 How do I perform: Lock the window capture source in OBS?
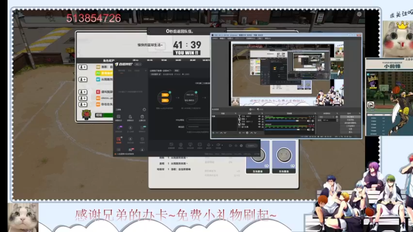tap(263, 127)
